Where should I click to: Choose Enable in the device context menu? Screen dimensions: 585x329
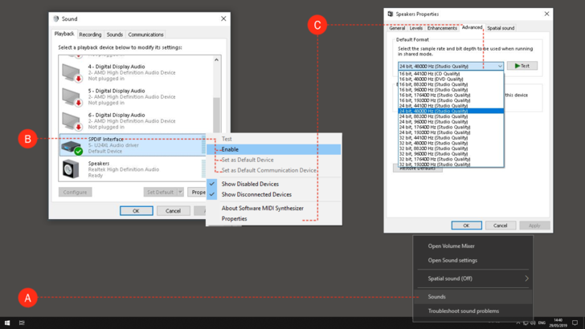pyautogui.click(x=274, y=149)
